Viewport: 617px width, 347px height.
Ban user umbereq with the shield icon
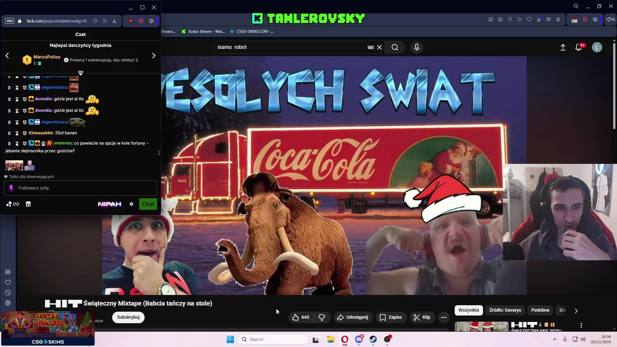25,143
